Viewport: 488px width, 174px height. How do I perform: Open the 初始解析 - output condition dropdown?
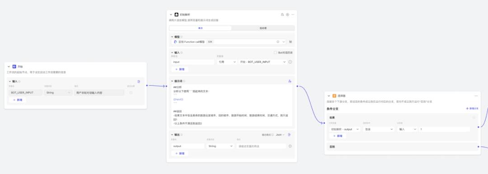click(x=345, y=129)
